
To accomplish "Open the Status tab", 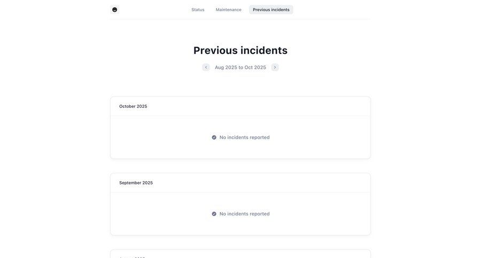I will [198, 10].
